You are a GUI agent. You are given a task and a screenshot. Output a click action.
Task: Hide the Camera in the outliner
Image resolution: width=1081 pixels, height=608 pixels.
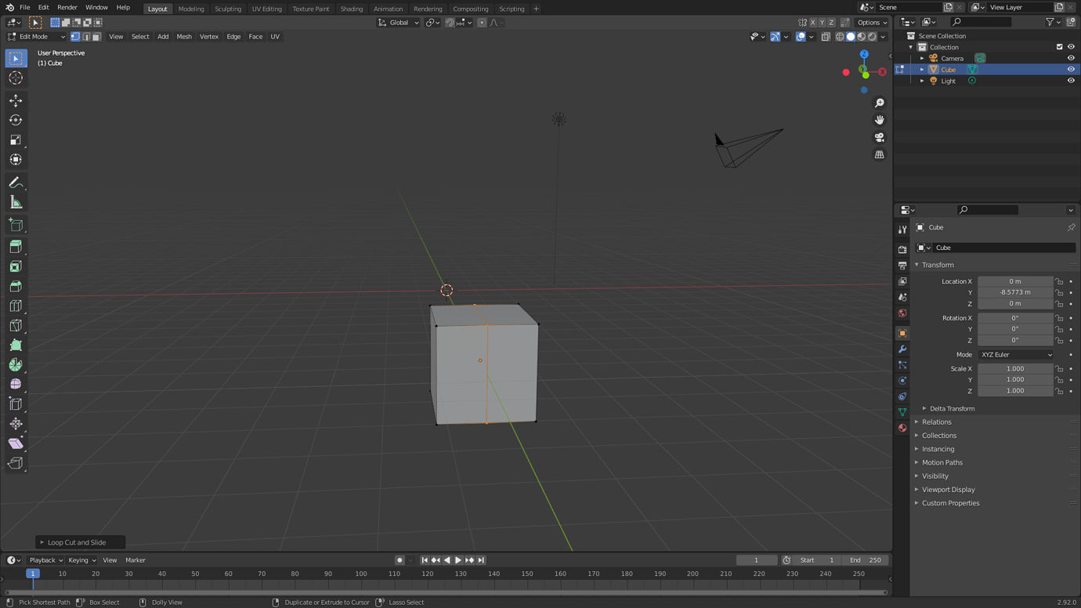click(1071, 58)
